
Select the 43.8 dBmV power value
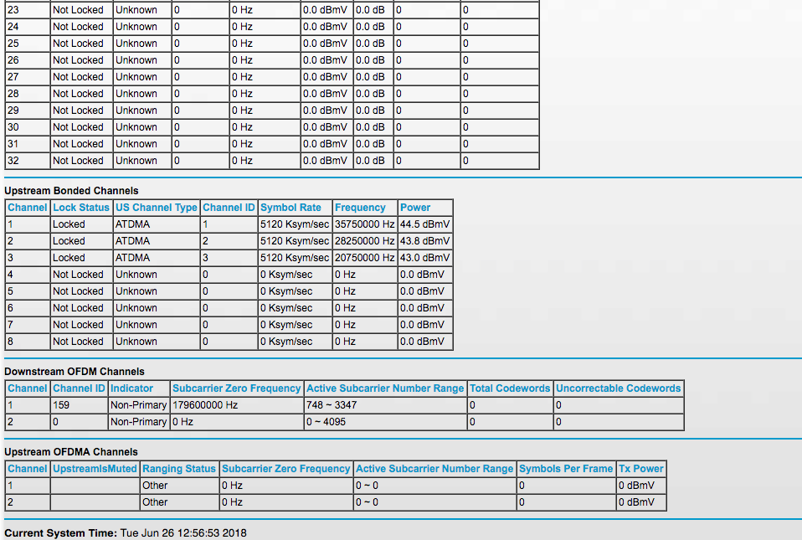click(424, 241)
